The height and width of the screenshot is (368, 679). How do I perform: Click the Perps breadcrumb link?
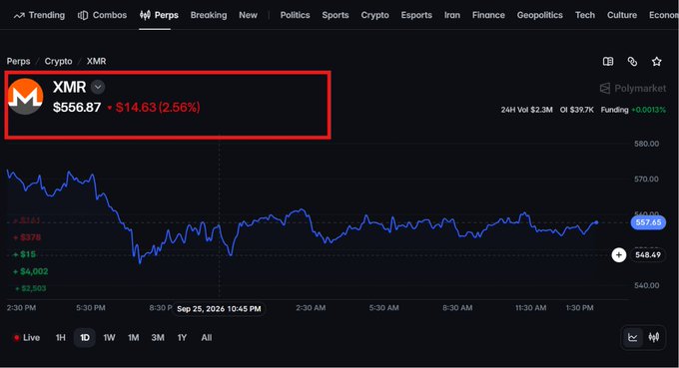19,62
